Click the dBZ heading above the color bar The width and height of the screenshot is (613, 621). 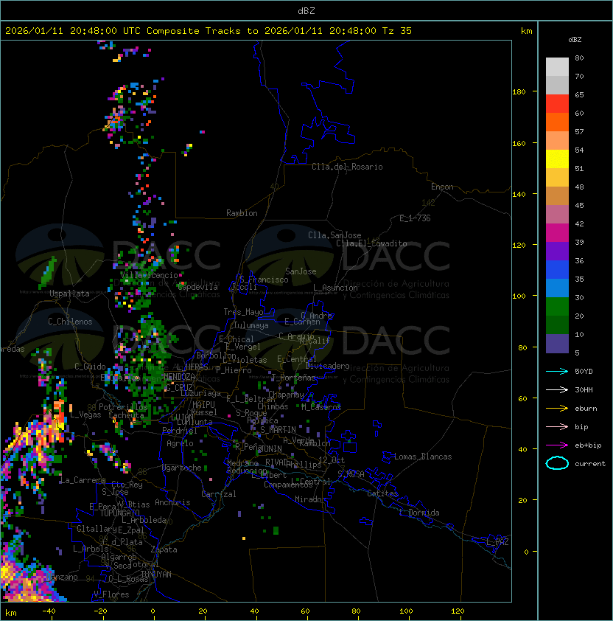point(575,40)
